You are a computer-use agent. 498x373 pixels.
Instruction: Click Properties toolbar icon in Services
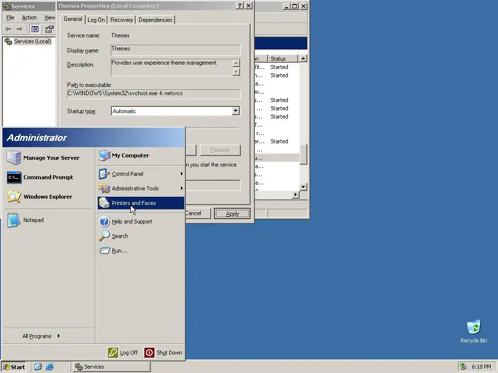[x=49, y=29]
